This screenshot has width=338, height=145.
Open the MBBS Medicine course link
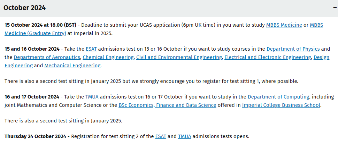coord(284,25)
